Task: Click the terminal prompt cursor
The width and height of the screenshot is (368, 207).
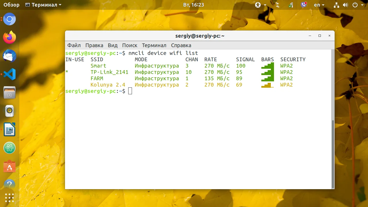Action: tap(130, 91)
